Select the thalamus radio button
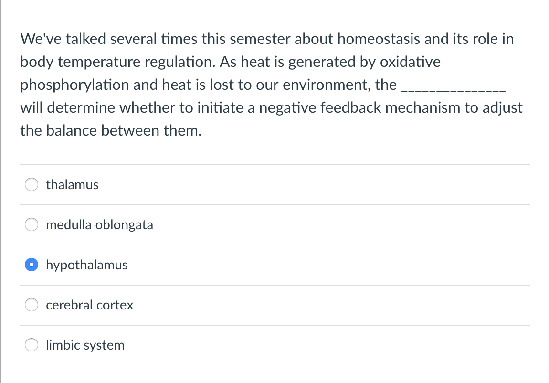 tap(31, 184)
